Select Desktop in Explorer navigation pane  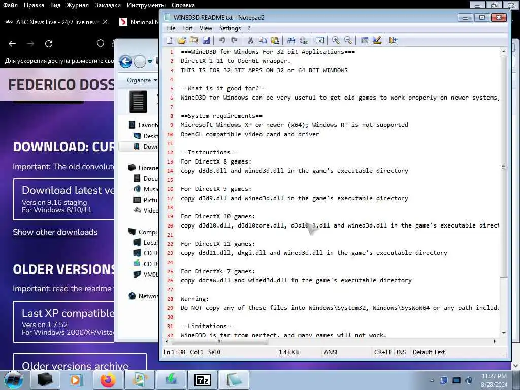[146, 136]
